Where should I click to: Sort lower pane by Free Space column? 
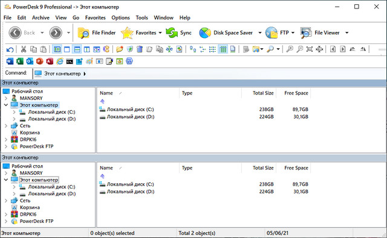[x=293, y=168]
